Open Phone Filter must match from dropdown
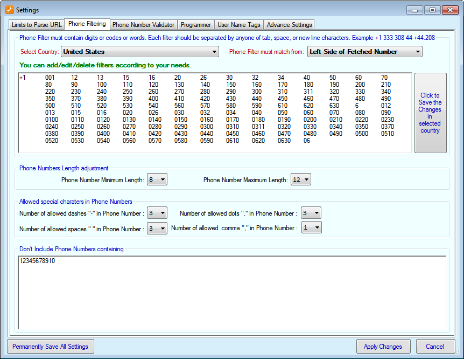This screenshot has height=359, width=464. click(364, 52)
